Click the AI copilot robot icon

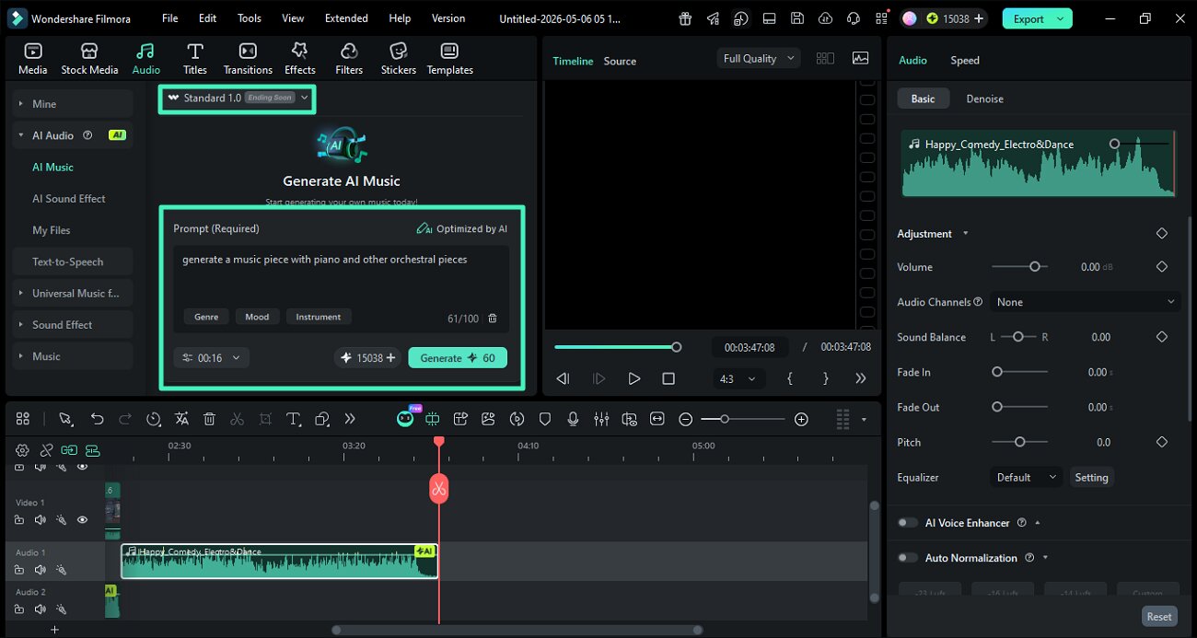pyautogui.click(x=405, y=419)
